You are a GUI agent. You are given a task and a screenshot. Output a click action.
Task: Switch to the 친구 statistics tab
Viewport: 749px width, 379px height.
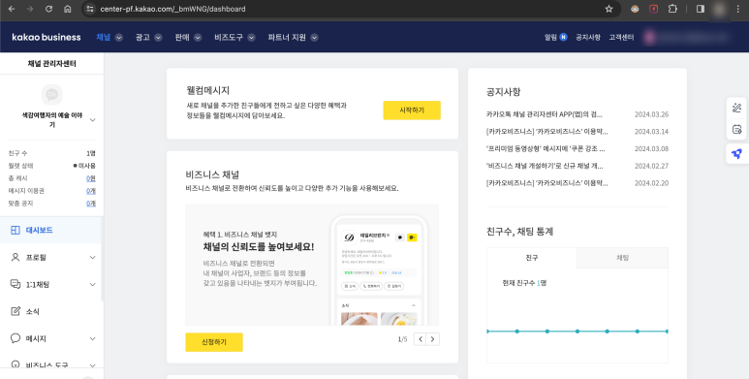point(532,258)
